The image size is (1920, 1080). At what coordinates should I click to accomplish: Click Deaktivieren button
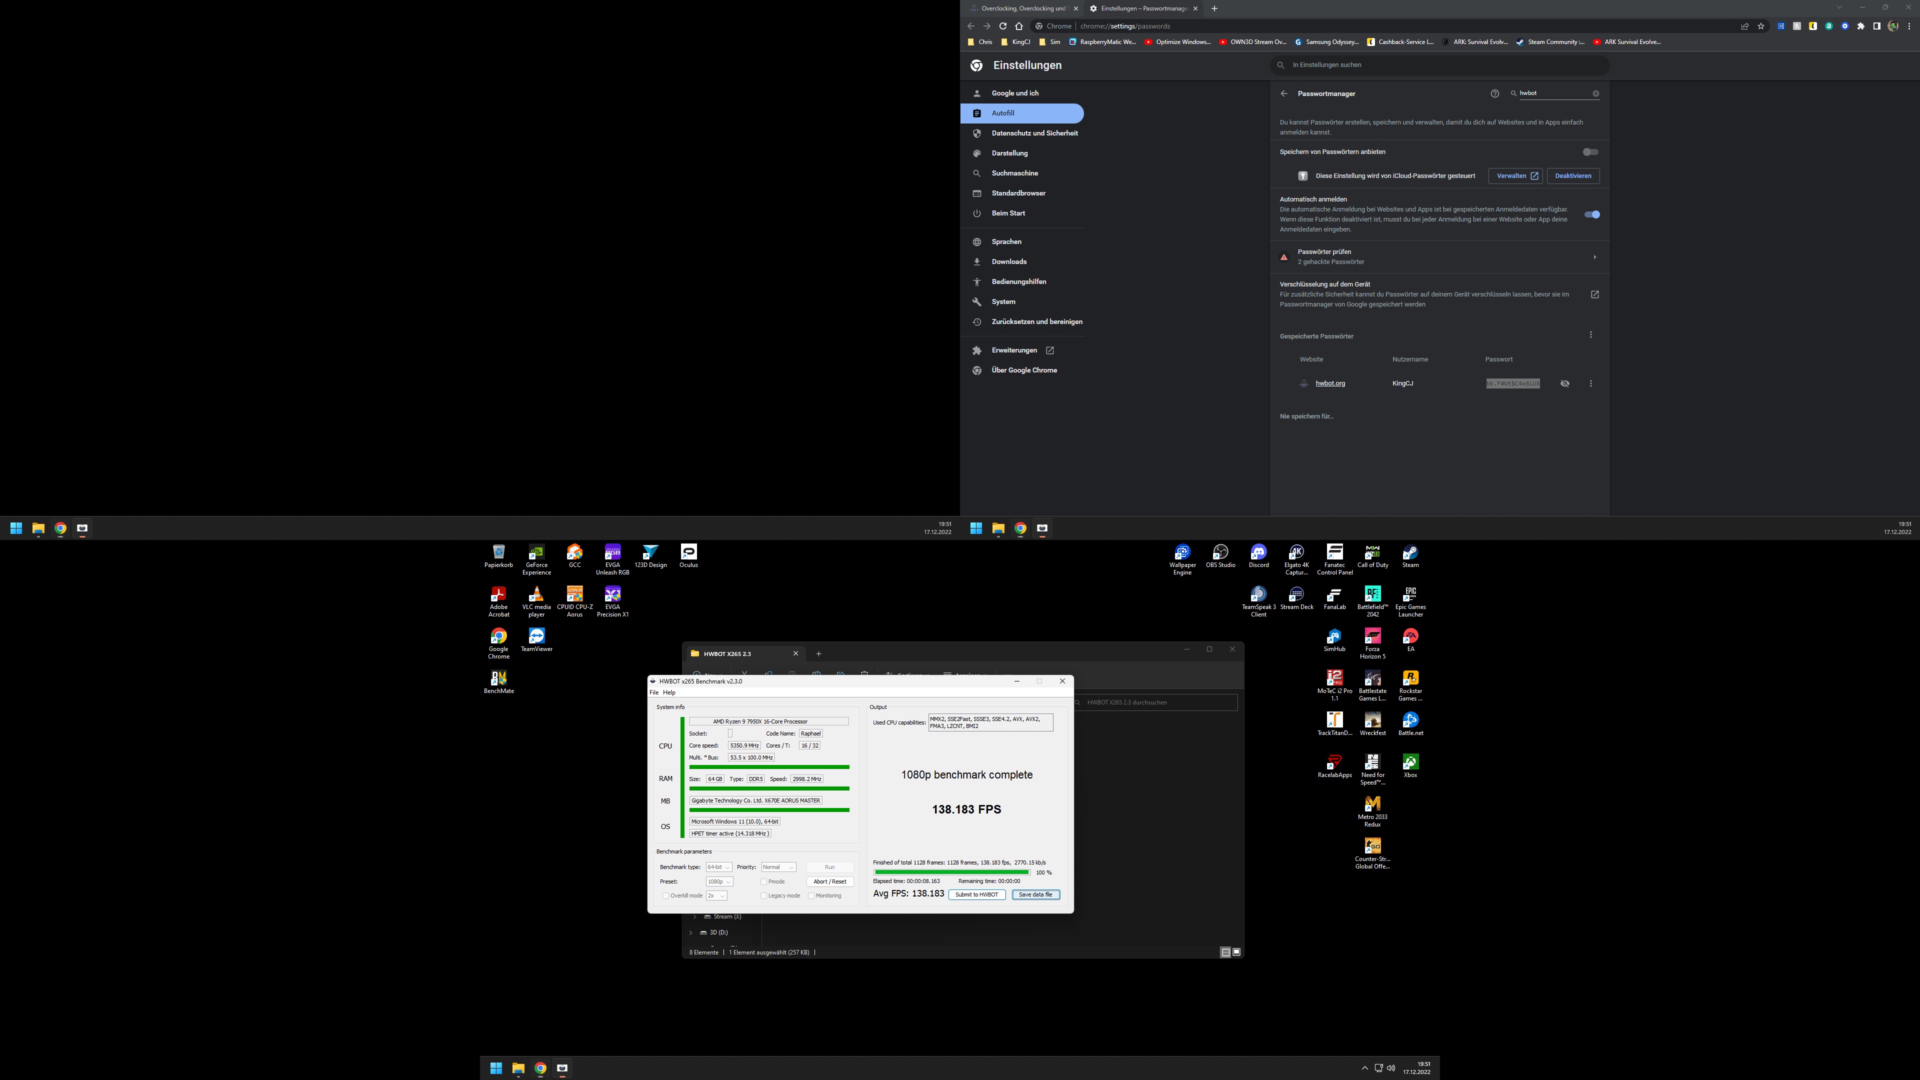[x=1572, y=176]
